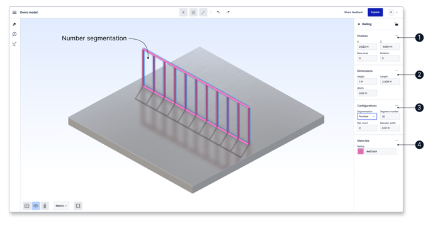The height and width of the screenshot is (228, 433).
Task: Select the cursor selection tool
Action: pos(183,13)
